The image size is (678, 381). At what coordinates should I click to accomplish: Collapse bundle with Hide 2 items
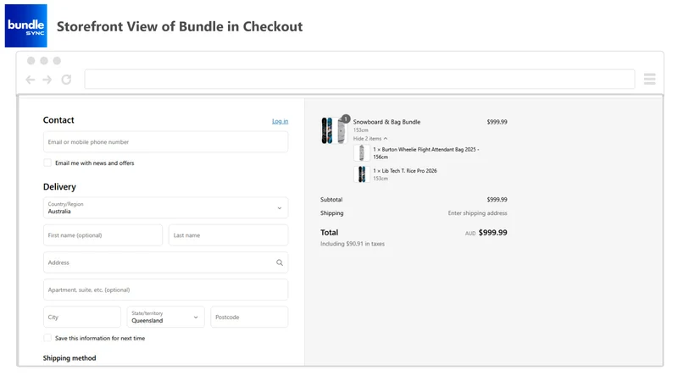[x=370, y=139]
